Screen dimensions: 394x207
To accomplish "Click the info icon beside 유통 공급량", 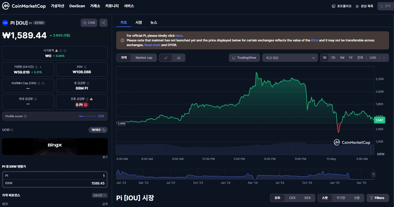I will pyautogui.click(x=87, y=99).
